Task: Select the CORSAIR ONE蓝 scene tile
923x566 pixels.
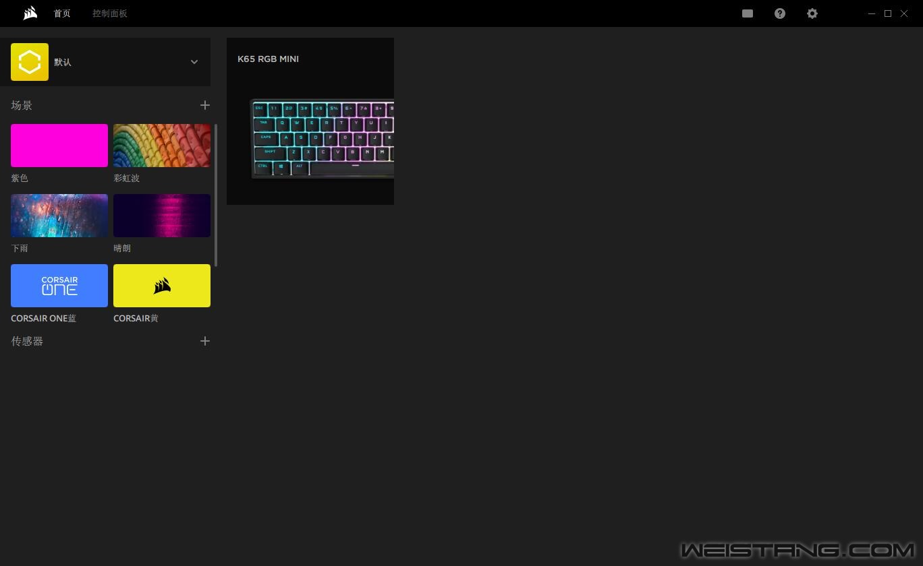Action: [59, 286]
